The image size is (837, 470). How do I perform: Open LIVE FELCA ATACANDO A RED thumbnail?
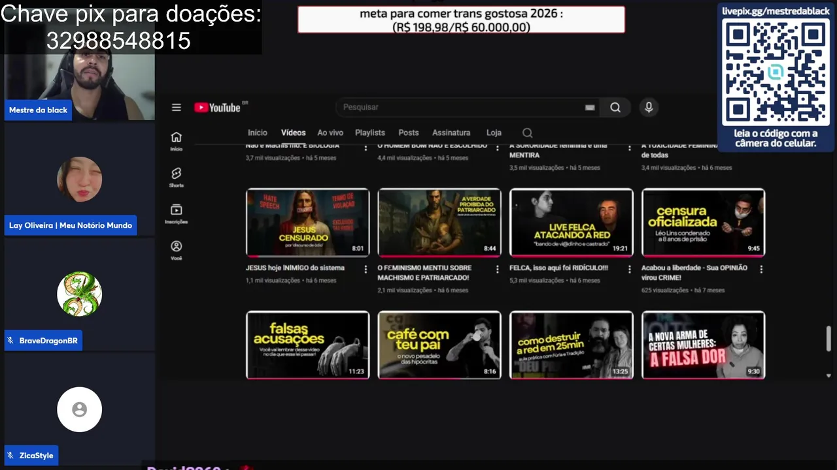(x=572, y=222)
